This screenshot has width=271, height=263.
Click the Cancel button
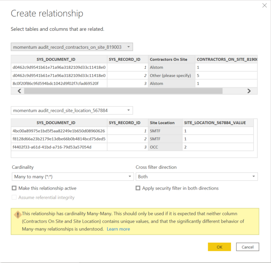pos(248,247)
